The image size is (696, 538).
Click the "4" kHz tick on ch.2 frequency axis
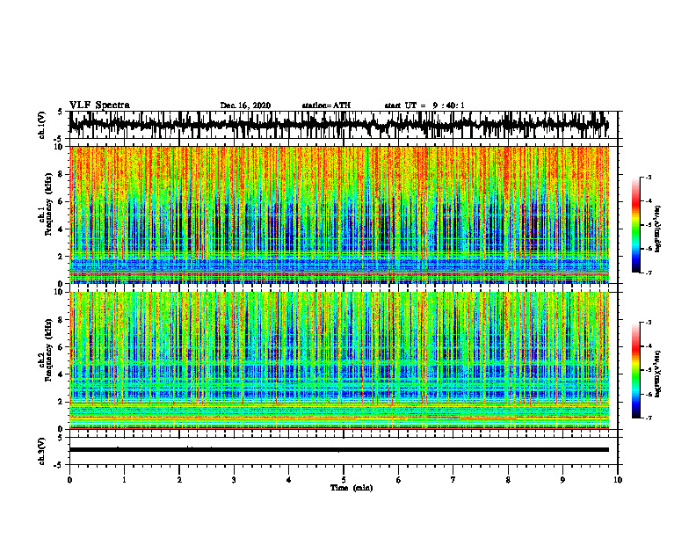pyautogui.click(x=62, y=374)
